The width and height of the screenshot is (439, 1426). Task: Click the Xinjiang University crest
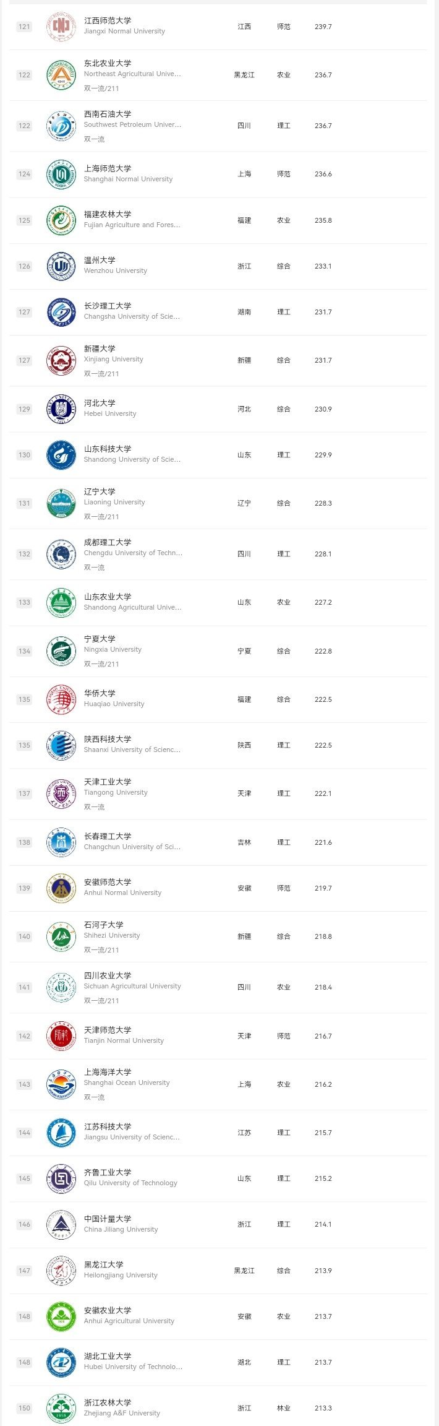click(x=61, y=360)
